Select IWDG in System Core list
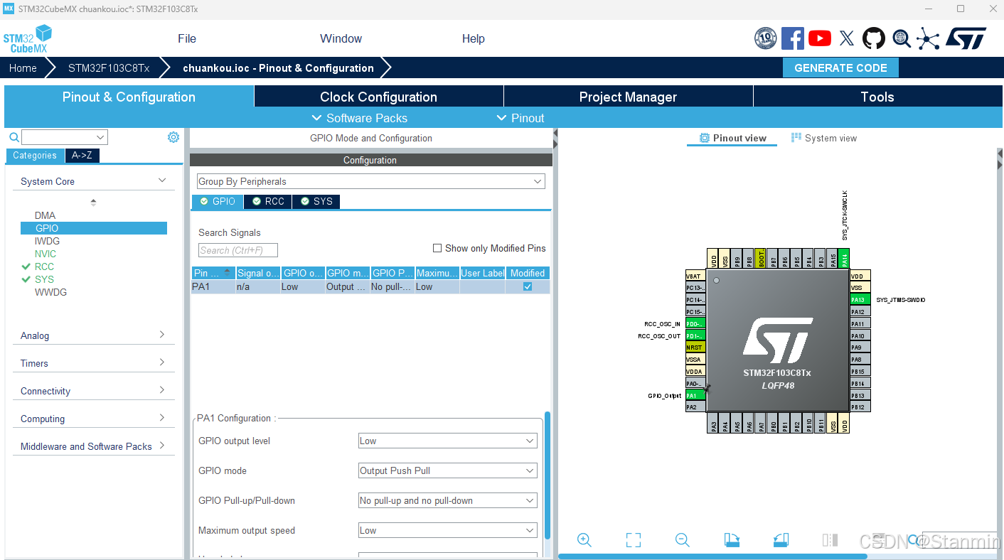Screen dimensions: 1004x560 (47, 241)
